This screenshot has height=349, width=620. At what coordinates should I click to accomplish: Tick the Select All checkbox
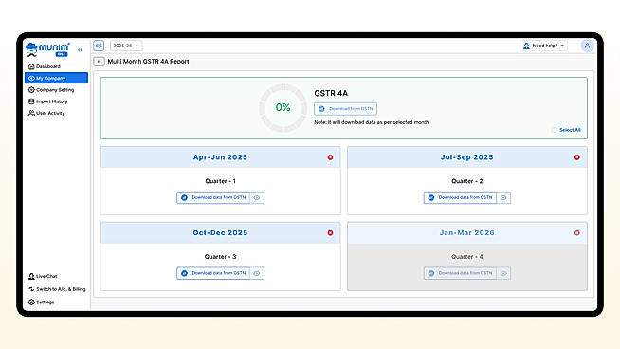click(x=555, y=130)
